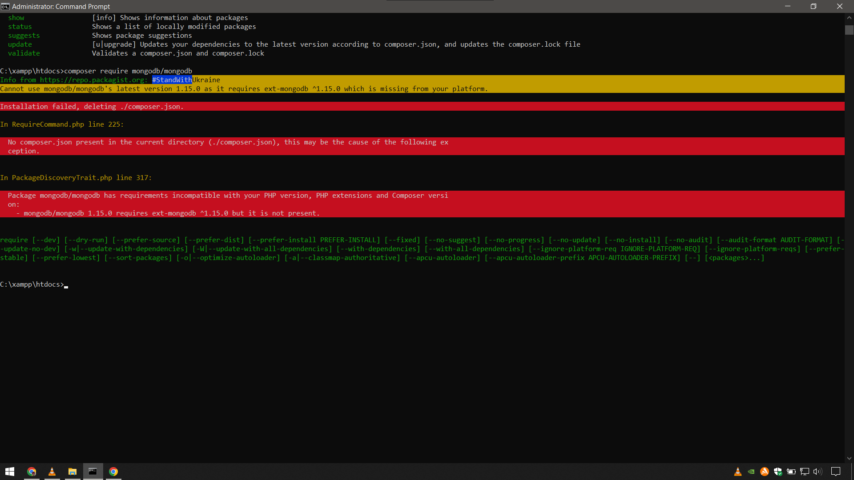The height and width of the screenshot is (480, 854).
Task: Click the Command Prompt taskbar button
Action: point(93,472)
